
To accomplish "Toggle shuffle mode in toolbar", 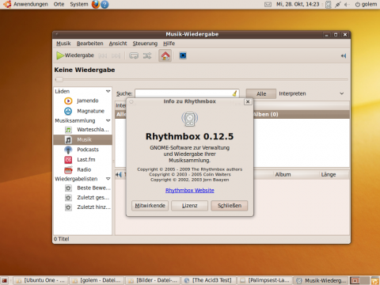I will tap(147, 55).
